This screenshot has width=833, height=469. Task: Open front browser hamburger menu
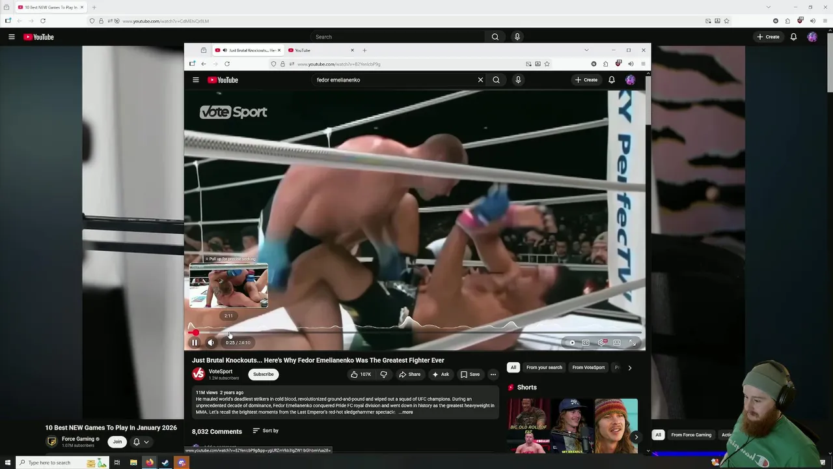(643, 64)
